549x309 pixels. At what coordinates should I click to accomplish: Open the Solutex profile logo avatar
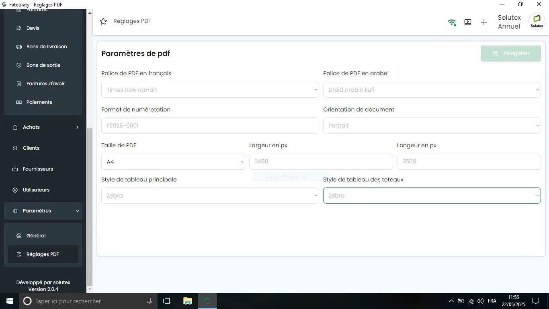point(537,21)
